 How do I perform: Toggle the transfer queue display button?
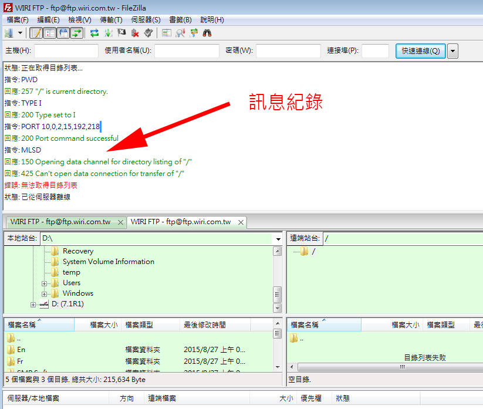click(77, 33)
